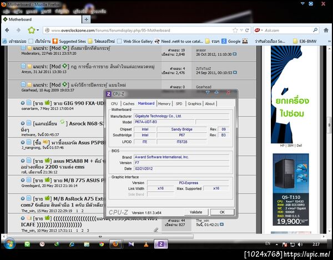Open Suggested Sites bookmark
This screenshot has width=333, height=260.
(x=69, y=42)
